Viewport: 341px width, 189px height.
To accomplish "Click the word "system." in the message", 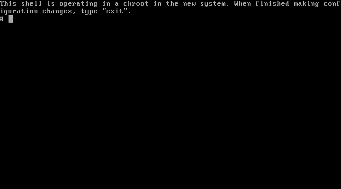I will tap(215, 4).
